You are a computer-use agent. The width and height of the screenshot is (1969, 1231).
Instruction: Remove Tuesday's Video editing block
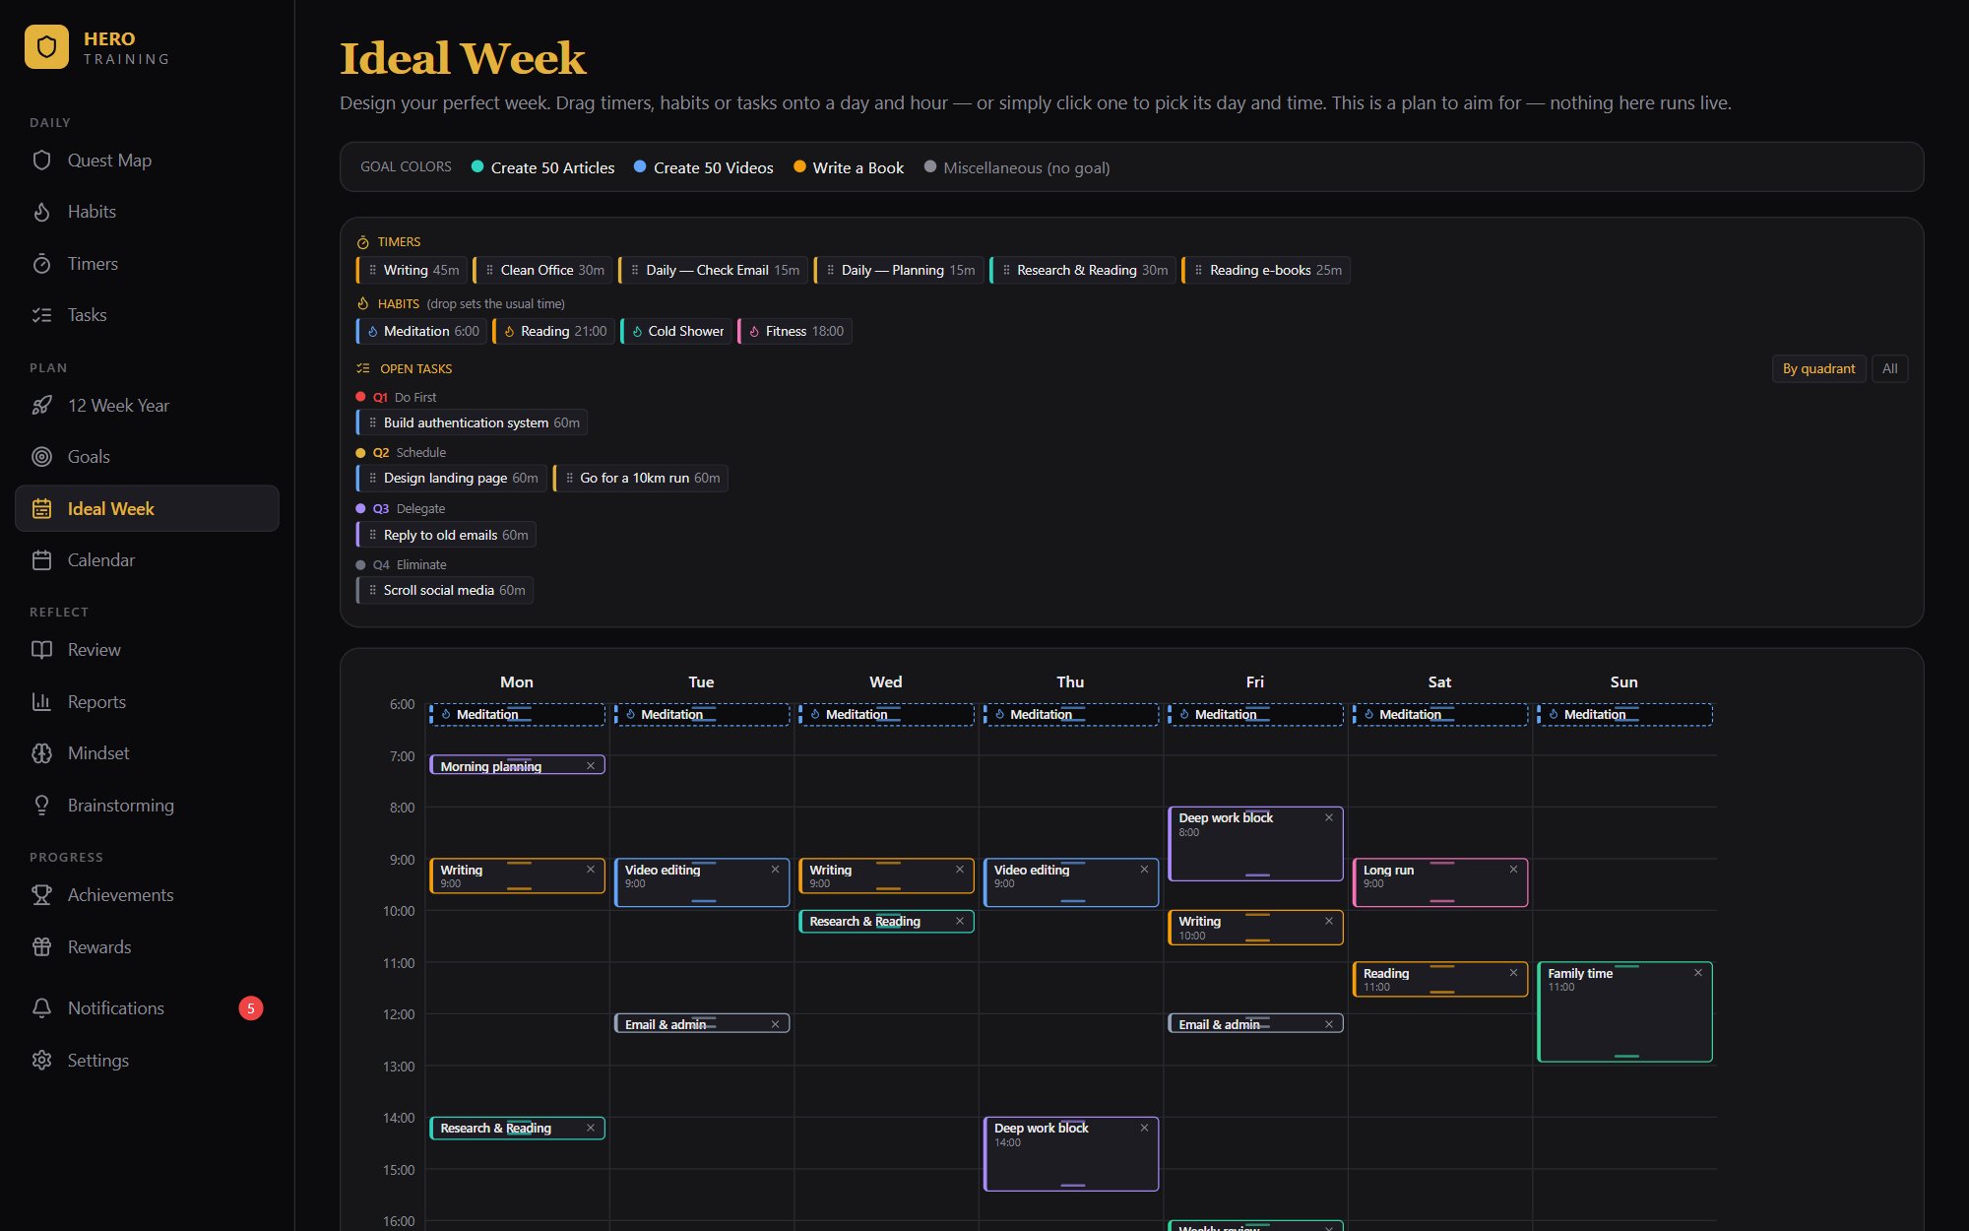pyautogui.click(x=775, y=869)
